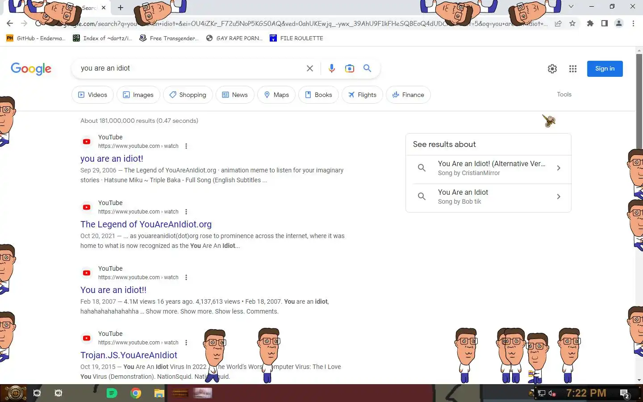The width and height of the screenshot is (643, 402).
Task: Click the muted volume tray icon
Action: click(552, 393)
